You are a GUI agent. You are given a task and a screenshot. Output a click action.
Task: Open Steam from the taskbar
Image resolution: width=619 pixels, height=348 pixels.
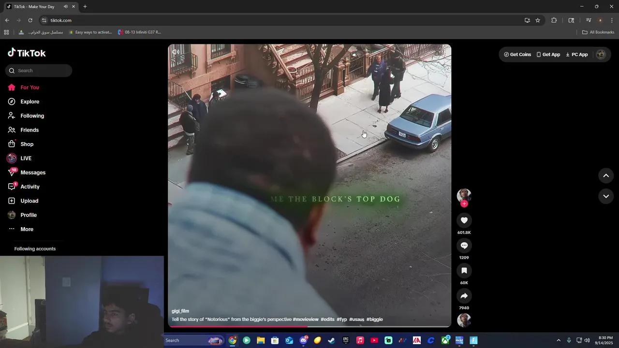click(332, 340)
